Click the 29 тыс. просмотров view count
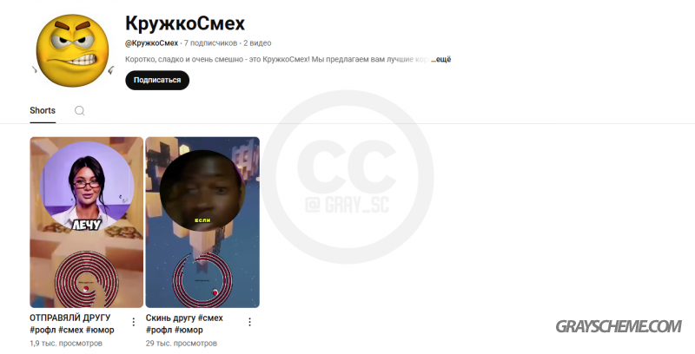Image resolution: width=695 pixels, height=354 pixels. (x=182, y=344)
